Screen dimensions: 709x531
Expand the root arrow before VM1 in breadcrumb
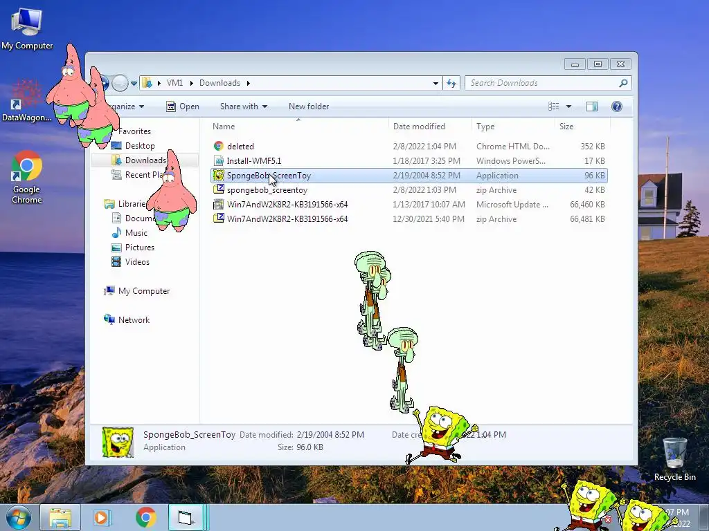[x=159, y=83]
